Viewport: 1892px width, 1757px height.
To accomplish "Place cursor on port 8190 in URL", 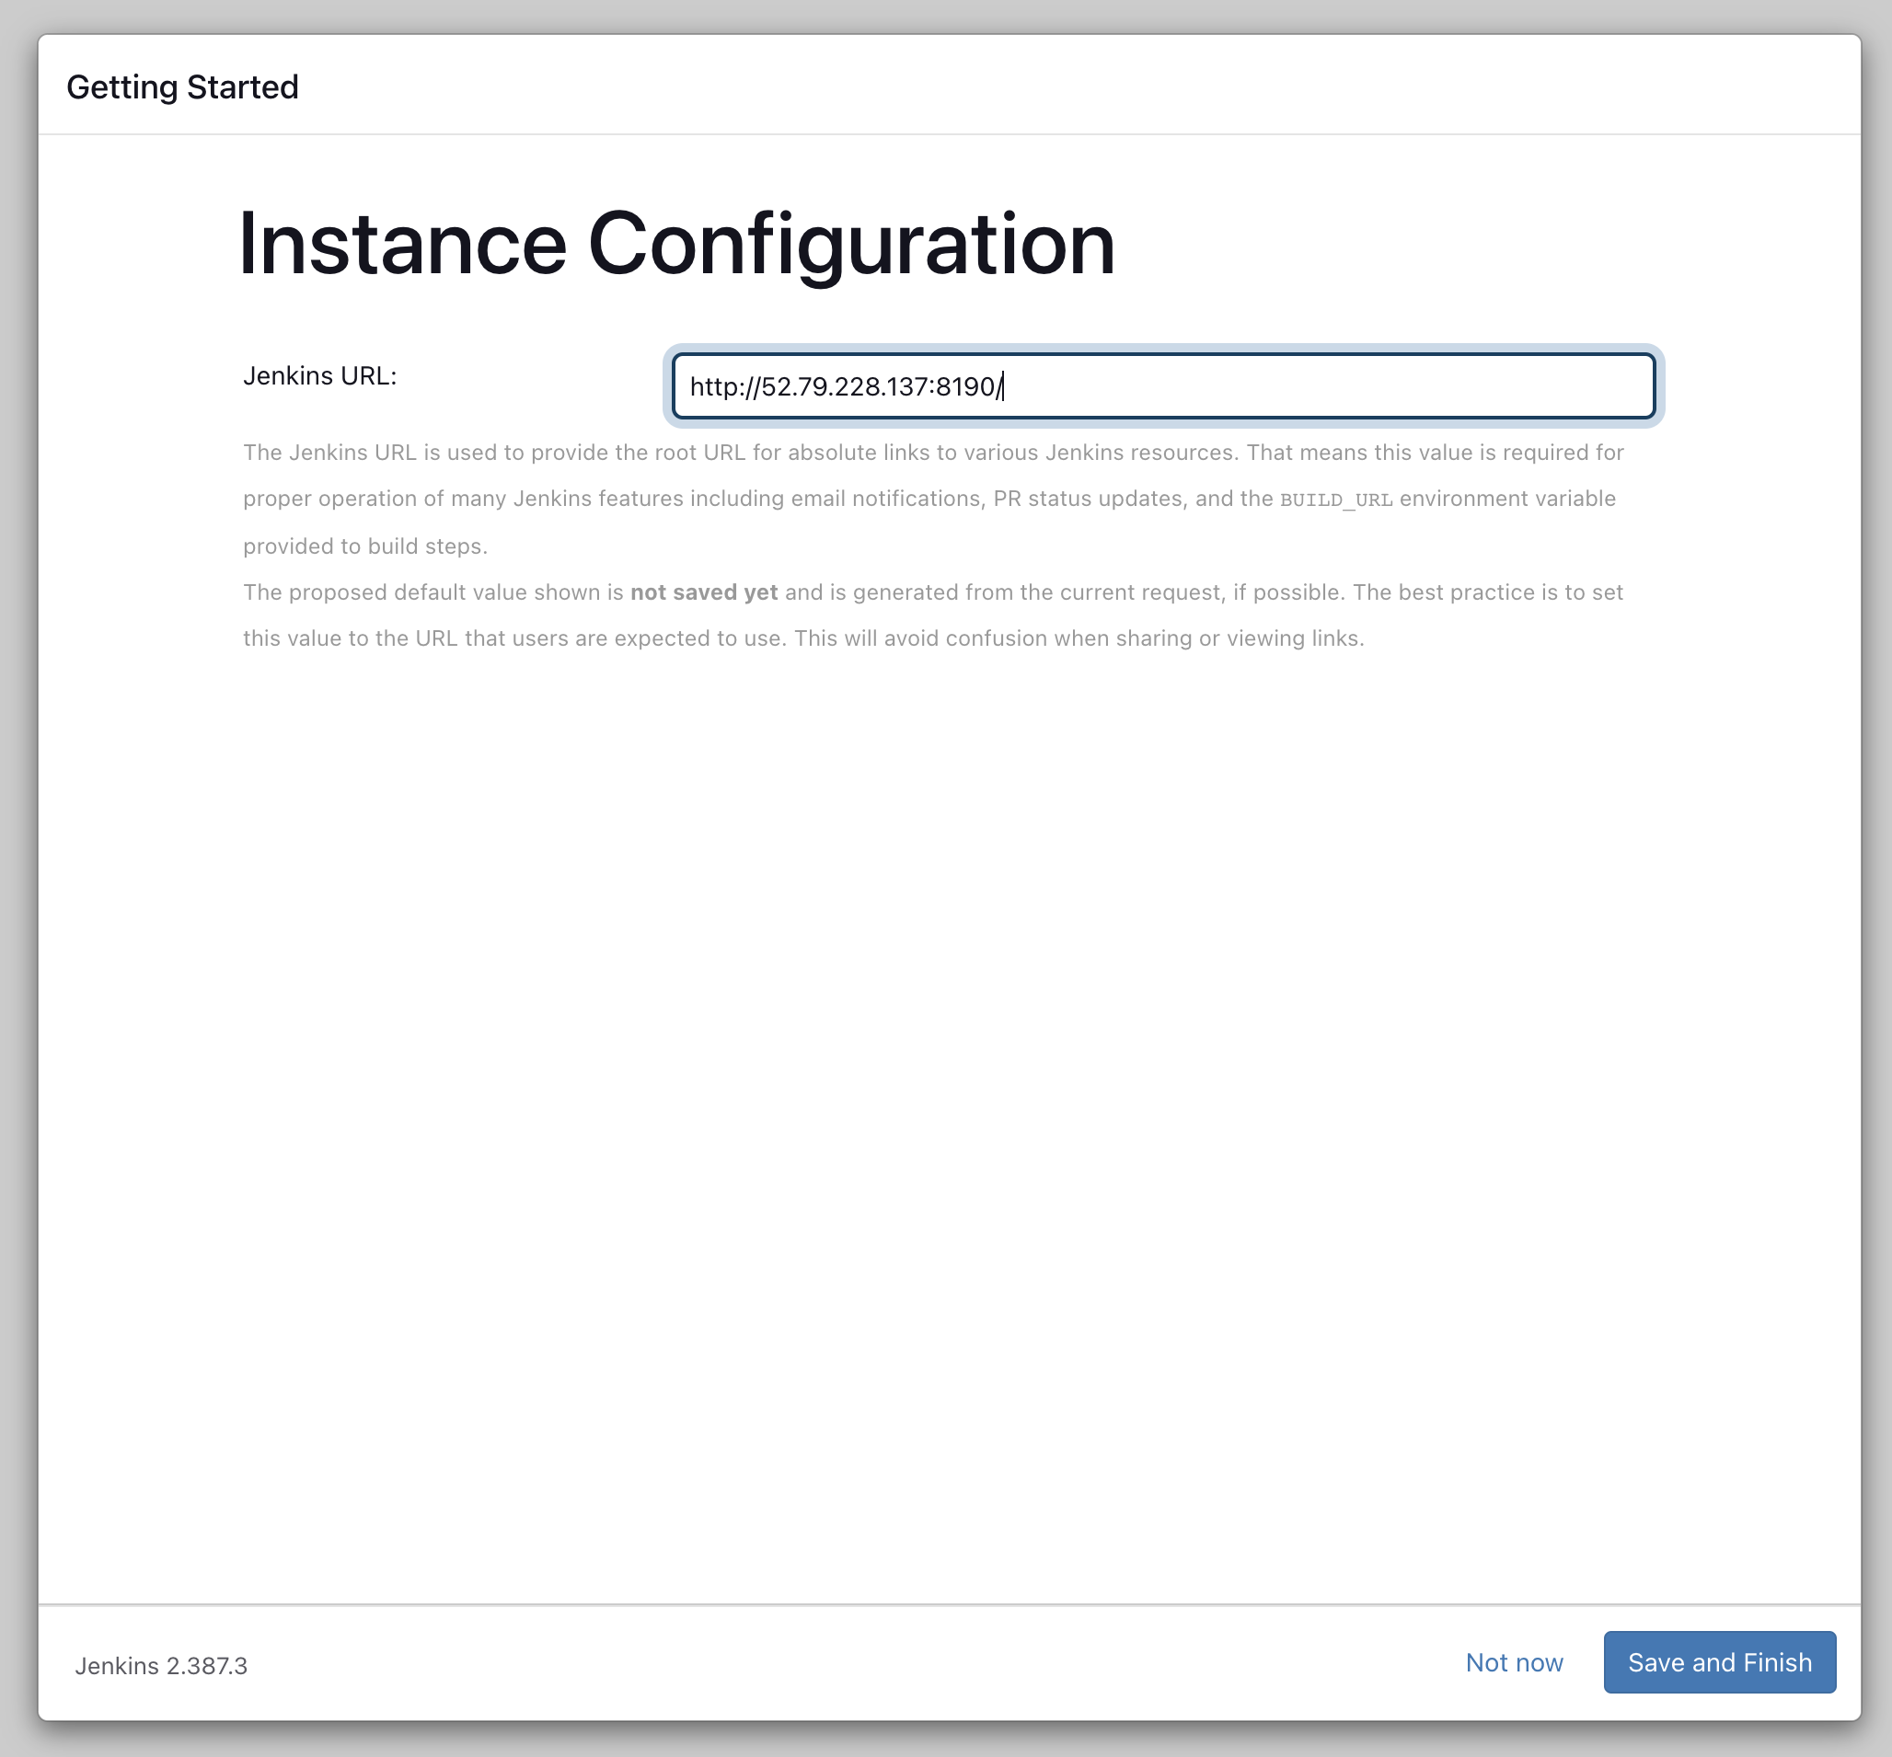I will click(964, 387).
